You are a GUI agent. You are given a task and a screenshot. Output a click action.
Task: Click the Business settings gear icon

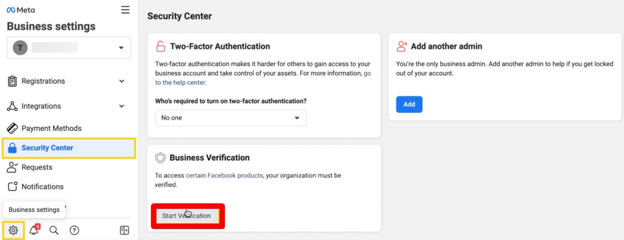(13, 230)
